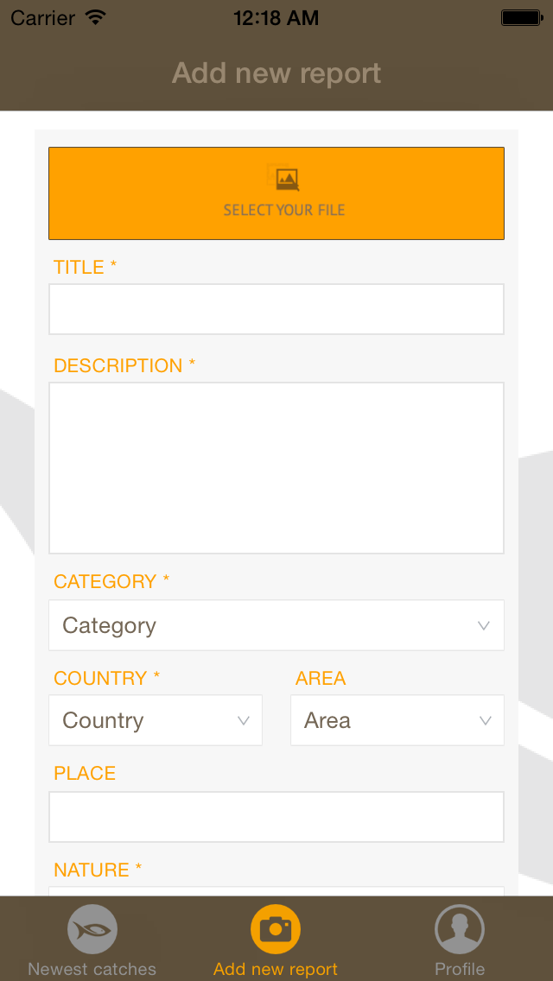The height and width of the screenshot is (981, 553).
Task: Select the Add new report tab label
Action: tap(276, 969)
